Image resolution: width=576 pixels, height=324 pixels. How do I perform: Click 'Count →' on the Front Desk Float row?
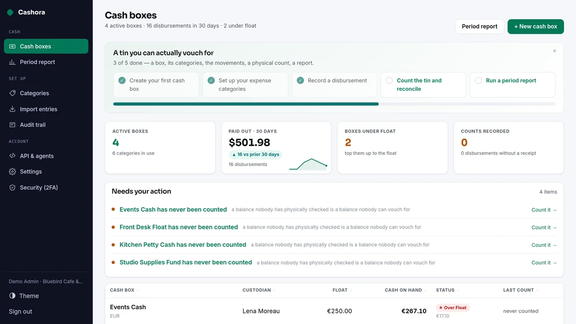pos(544,228)
